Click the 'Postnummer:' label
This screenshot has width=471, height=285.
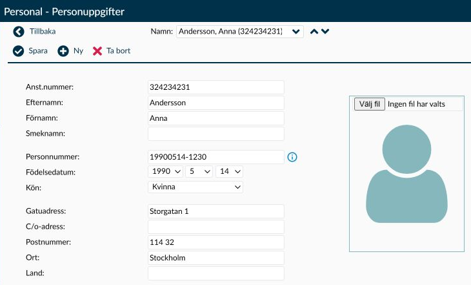point(48,242)
